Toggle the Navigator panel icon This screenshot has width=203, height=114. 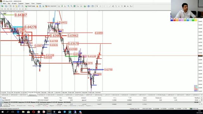click(x=16, y=6)
